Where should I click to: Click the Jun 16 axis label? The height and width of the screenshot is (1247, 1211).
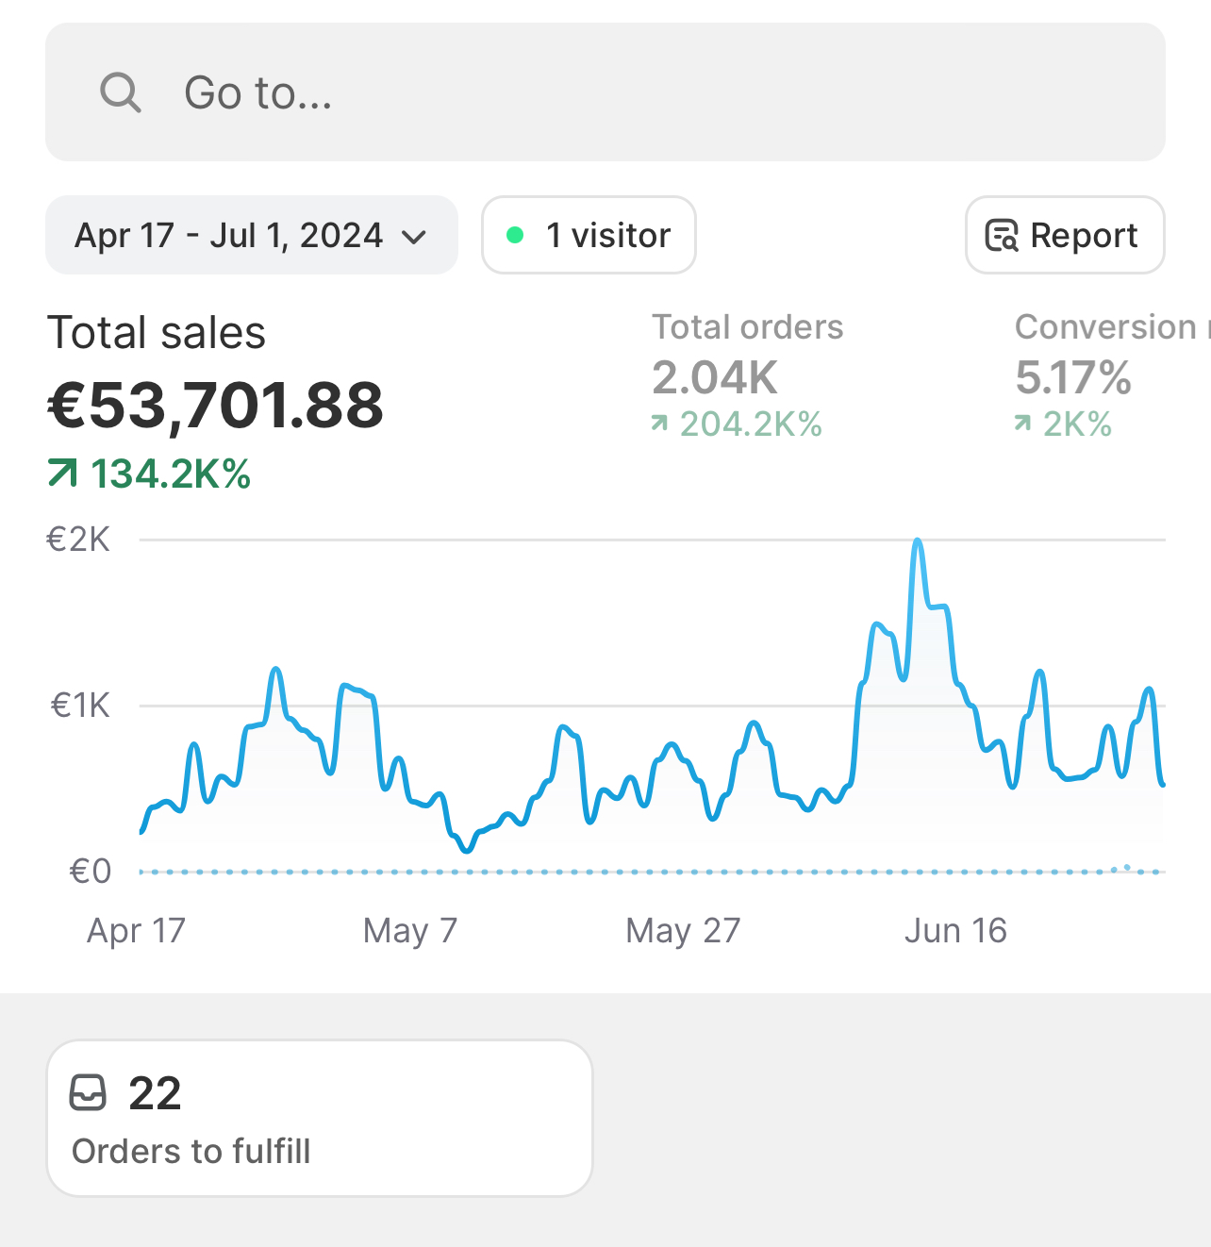[955, 931]
